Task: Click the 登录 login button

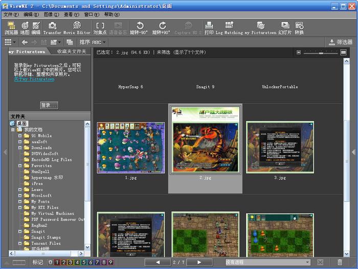Action: point(49,105)
